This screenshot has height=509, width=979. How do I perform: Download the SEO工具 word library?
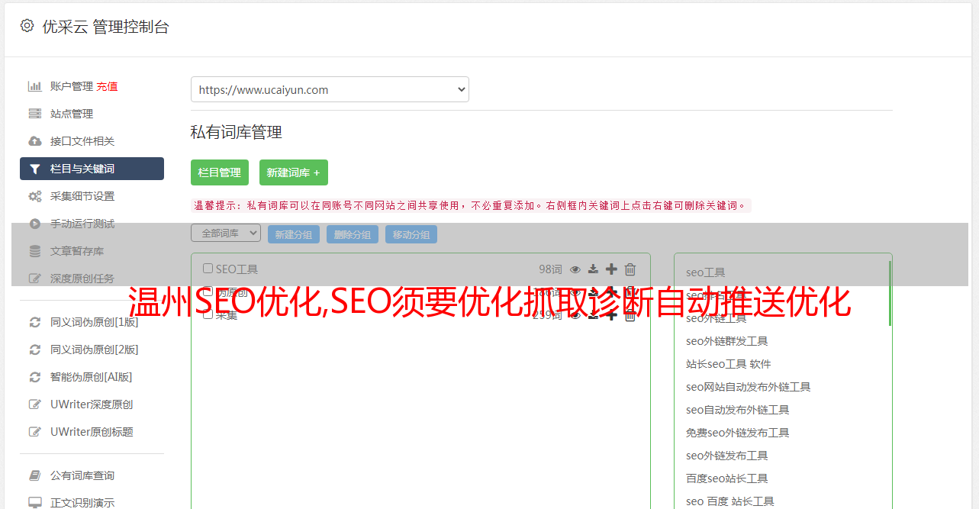coord(593,269)
